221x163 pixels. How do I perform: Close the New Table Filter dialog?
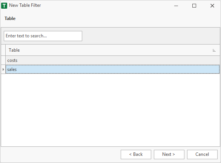212,6
